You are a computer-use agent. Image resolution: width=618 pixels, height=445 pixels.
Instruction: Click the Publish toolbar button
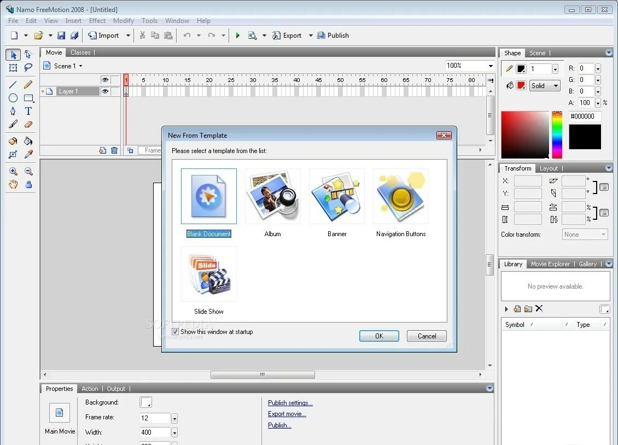[x=333, y=36]
